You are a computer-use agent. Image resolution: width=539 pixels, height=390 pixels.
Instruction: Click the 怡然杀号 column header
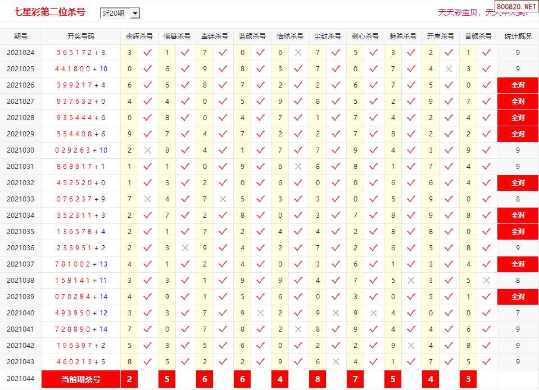pyautogui.click(x=290, y=36)
